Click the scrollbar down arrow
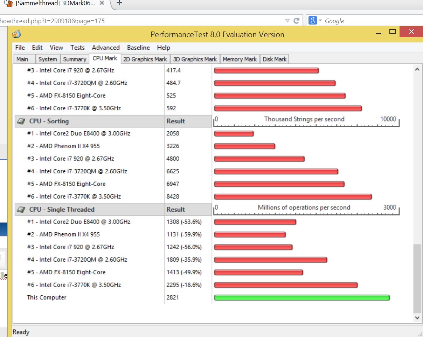This screenshot has width=423, height=337. pos(417,318)
